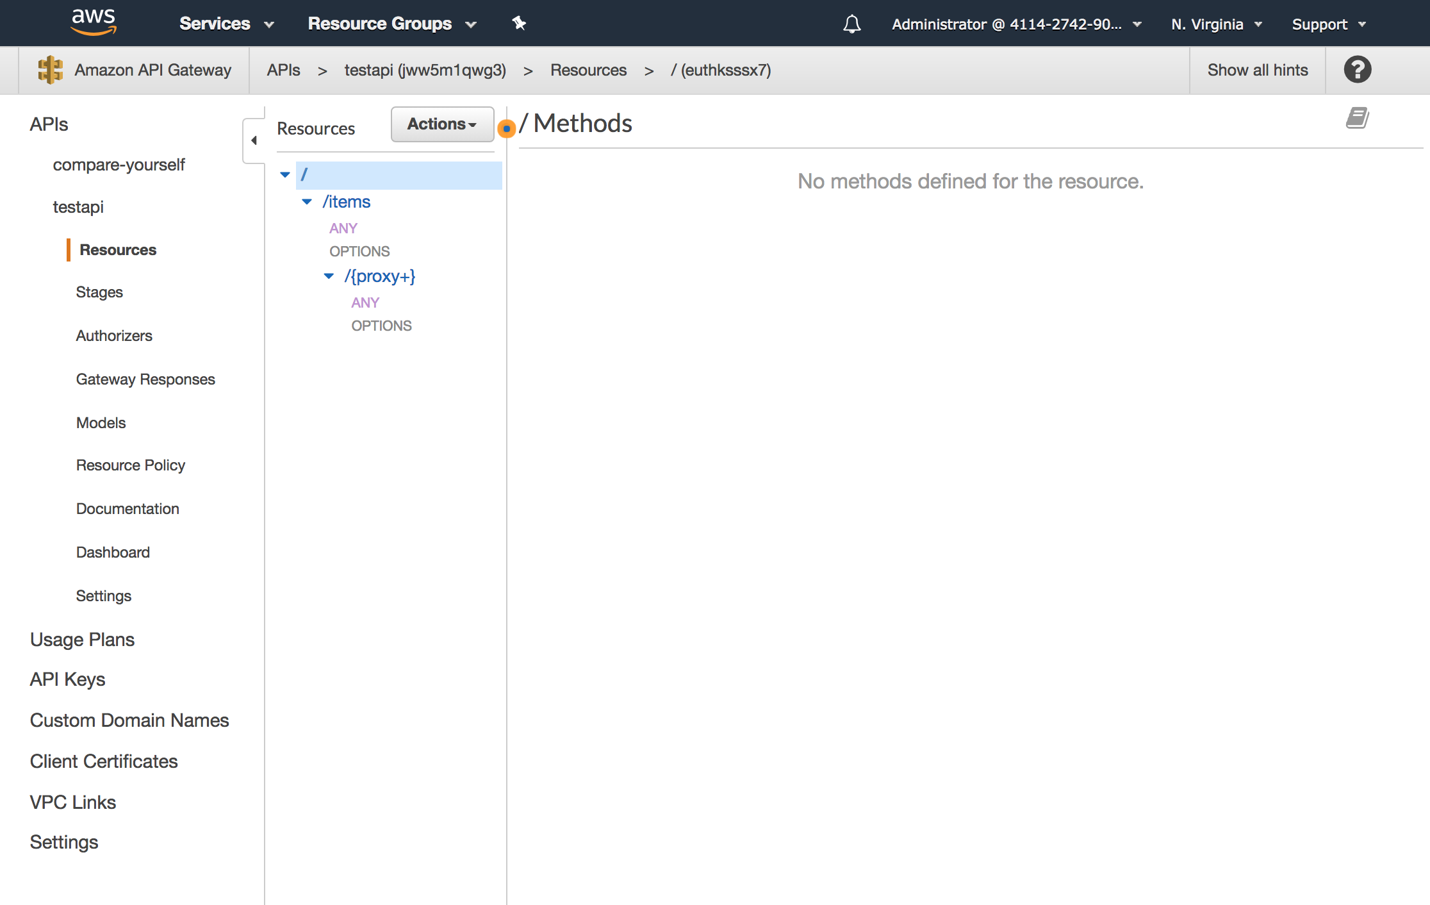
Task: Click the Show all hints button
Action: (x=1257, y=70)
